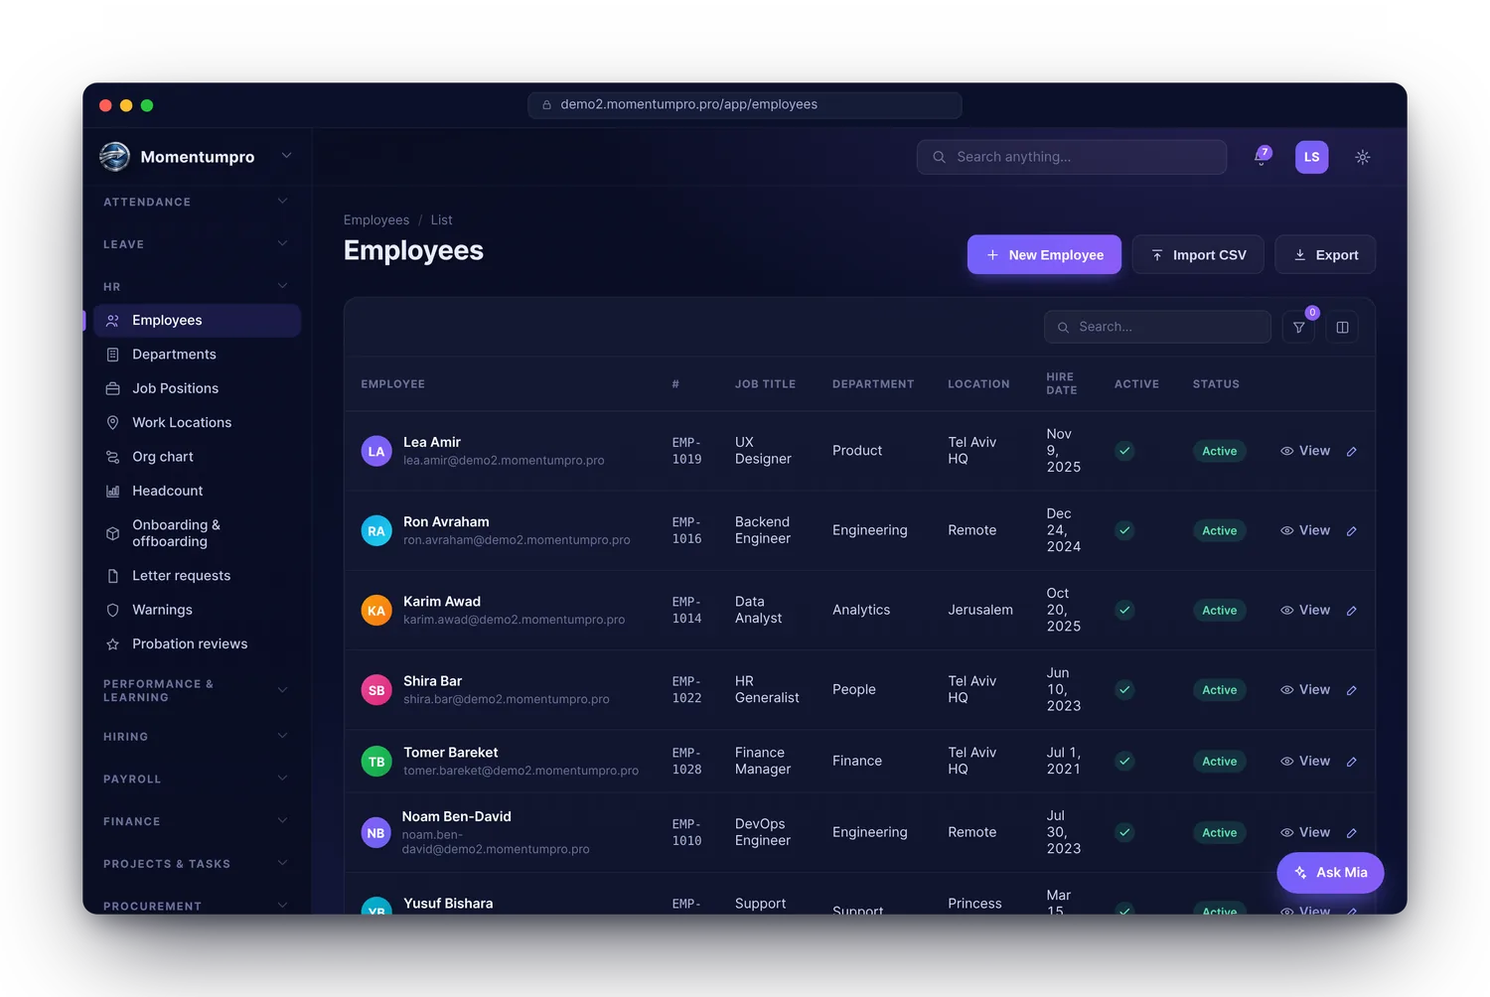Click Noam Ben-David's NB avatar
Image resolution: width=1490 pixels, height=997 pixels.
tap(375, 832)
